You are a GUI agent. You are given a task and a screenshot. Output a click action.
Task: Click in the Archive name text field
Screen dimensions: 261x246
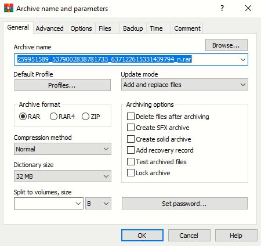pyautogui.click(x=126, y=59)
